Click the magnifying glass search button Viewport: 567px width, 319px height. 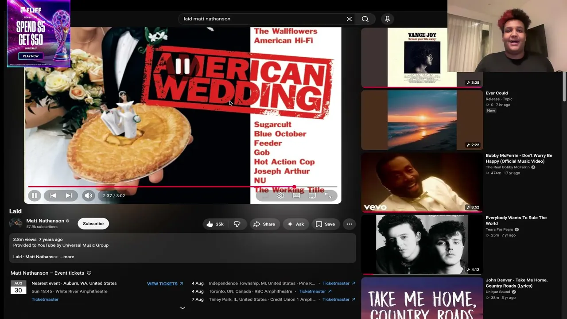tap(365, 19)
